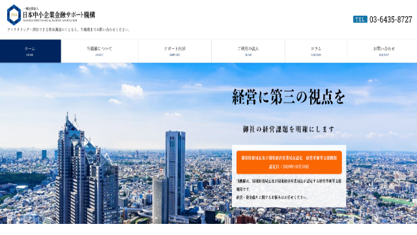
Task: Click the ファクタリング tagline under the logo
Action: (x=68, y=29)
